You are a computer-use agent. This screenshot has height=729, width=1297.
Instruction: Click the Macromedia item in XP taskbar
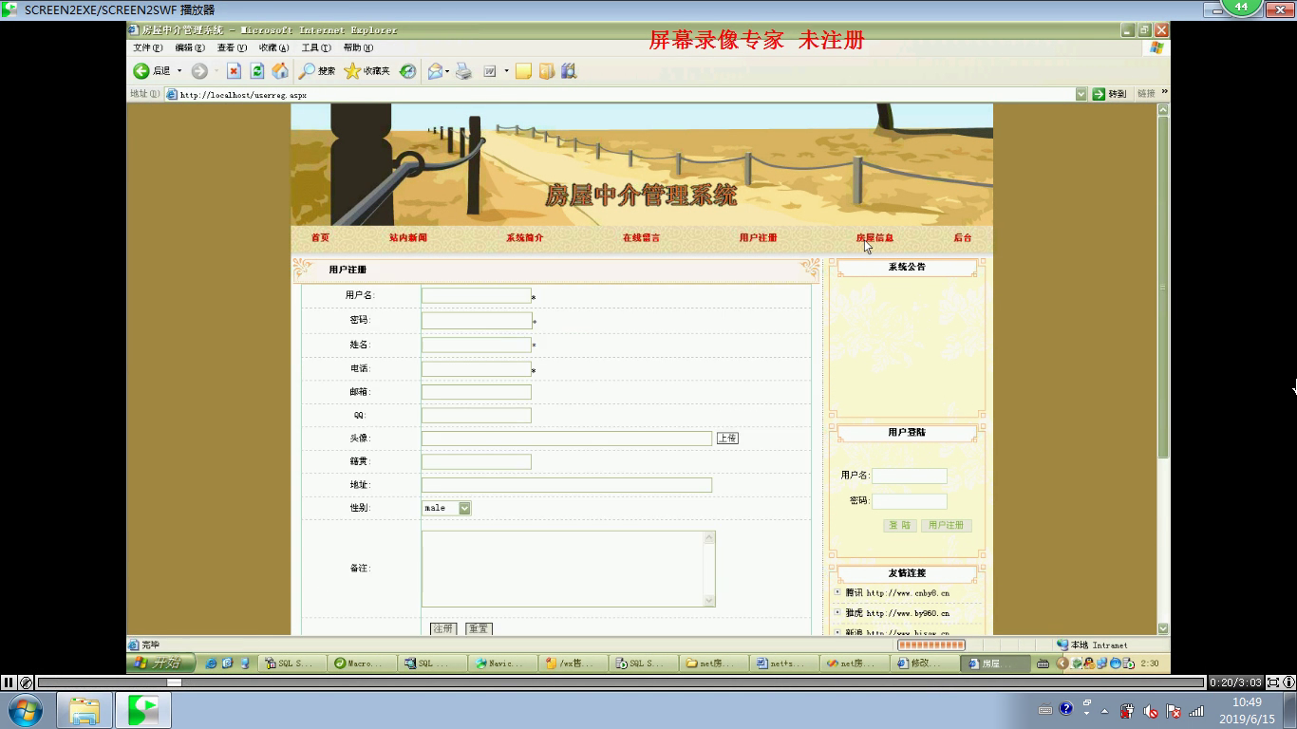point(359,664)
